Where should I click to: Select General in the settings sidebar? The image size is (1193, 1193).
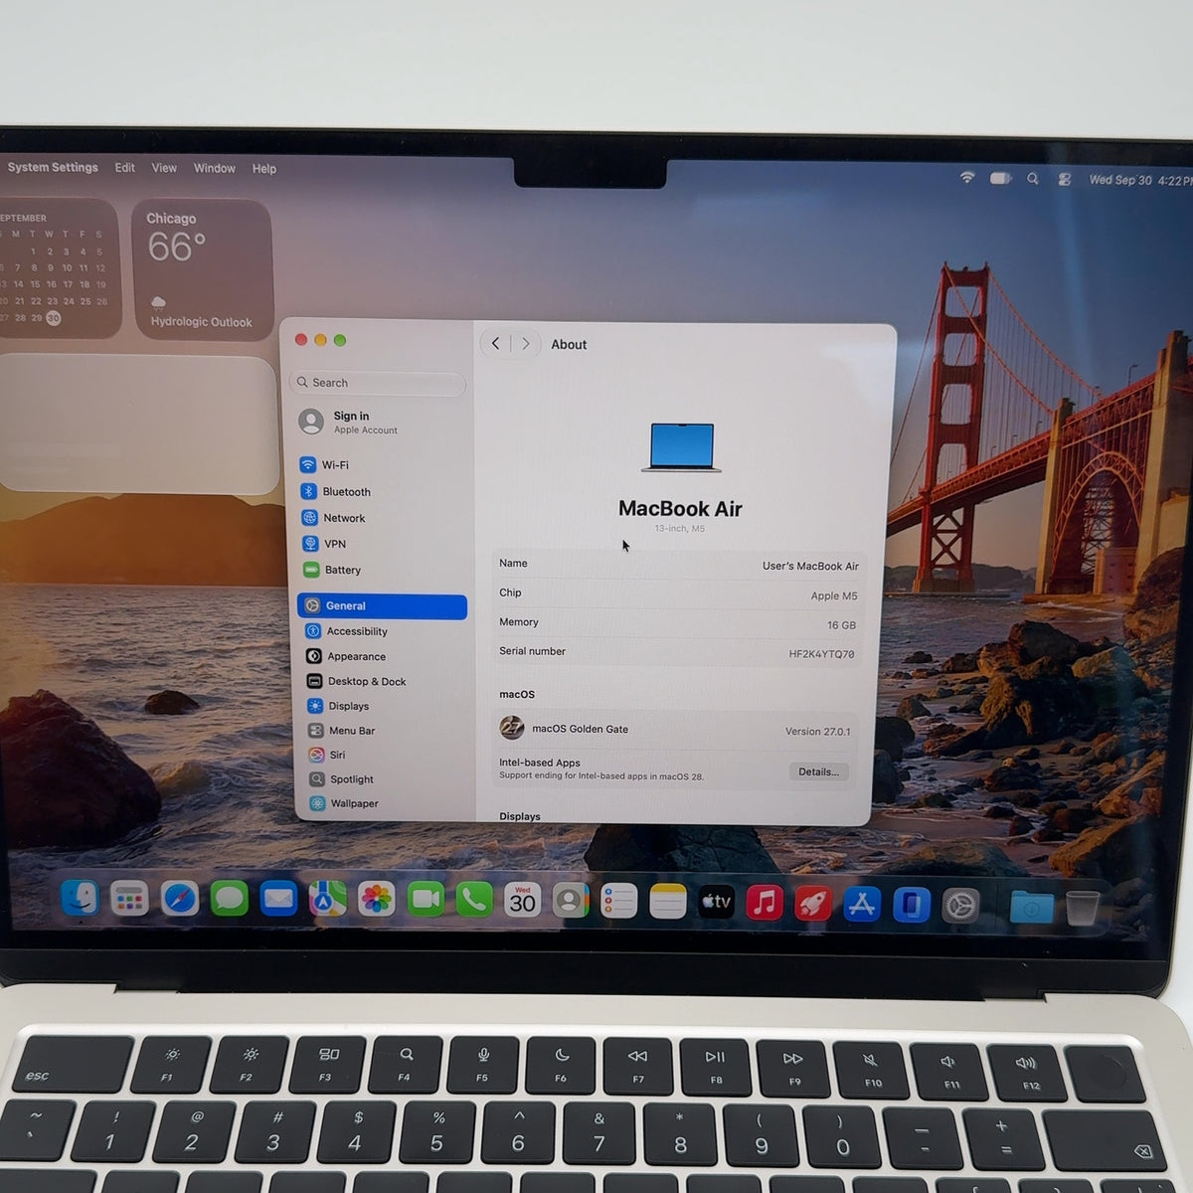point(382,606)
